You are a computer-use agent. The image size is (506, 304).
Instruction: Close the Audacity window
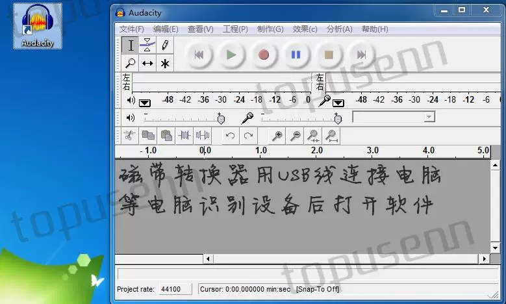point(487,10)
